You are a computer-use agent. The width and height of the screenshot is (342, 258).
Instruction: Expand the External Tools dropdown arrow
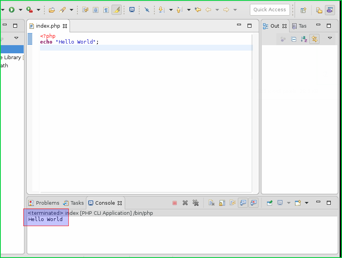[x=38, y=10]
